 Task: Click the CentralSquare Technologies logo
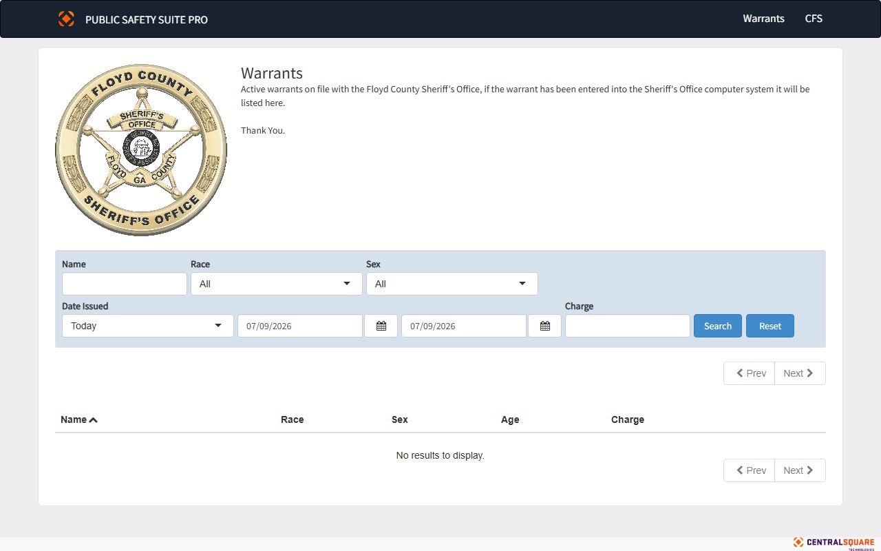834,543
